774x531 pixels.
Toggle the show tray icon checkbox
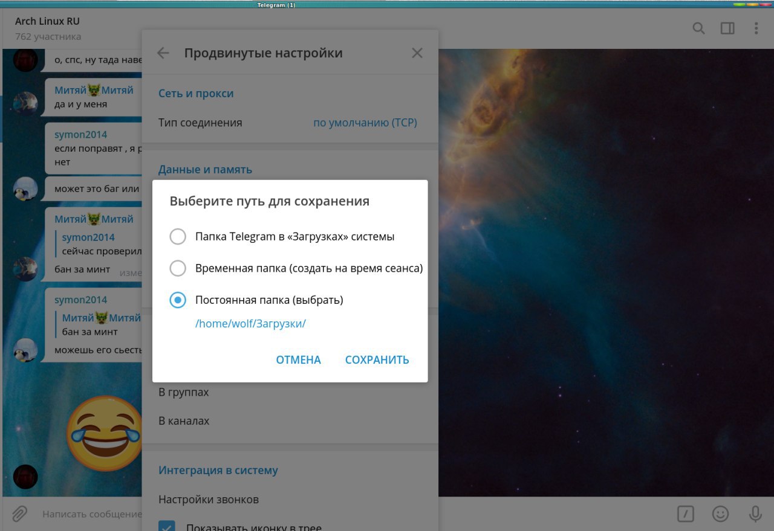tap(167, 527)
